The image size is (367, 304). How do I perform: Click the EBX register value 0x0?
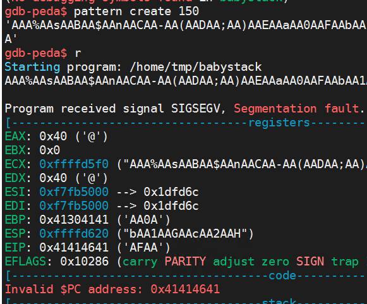(50, 150)
